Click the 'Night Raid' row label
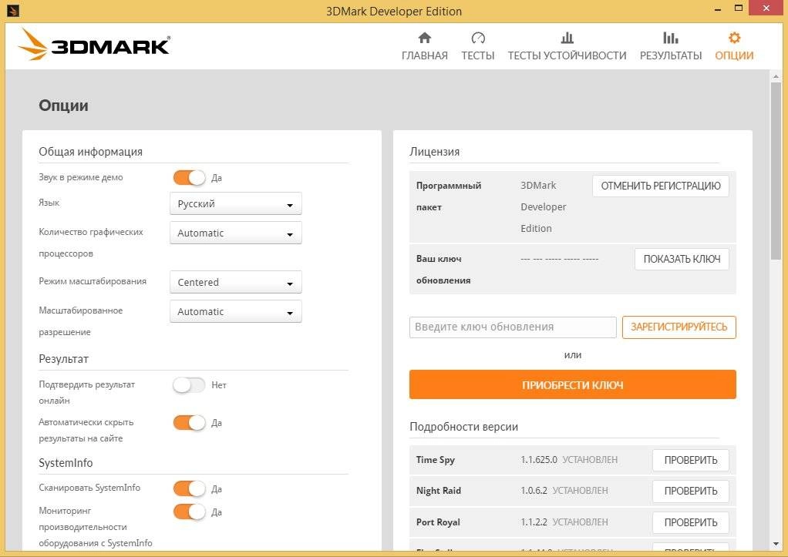The width and height of the screenshot is (788, 557). coord(438,490)
